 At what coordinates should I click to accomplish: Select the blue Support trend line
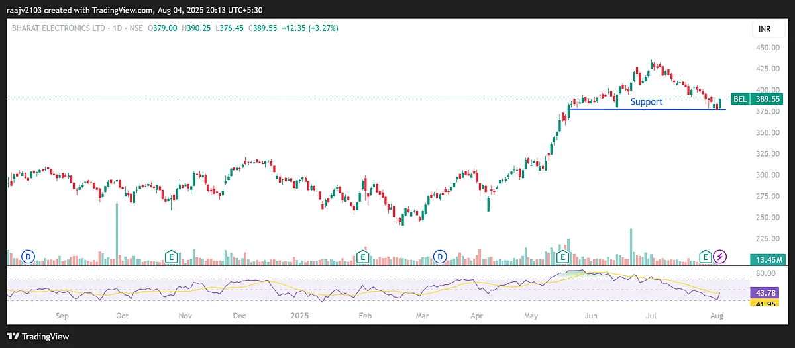point(647,109)
